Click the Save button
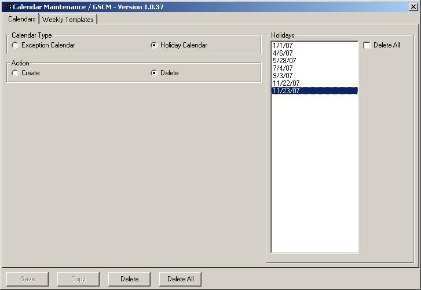The image size is (421, 290). coord(28,279)
